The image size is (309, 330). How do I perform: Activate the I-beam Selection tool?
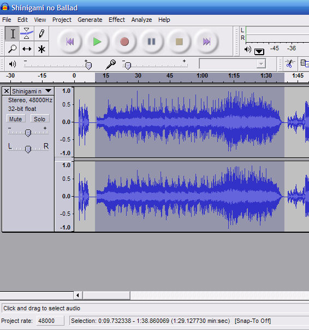tap(12, 33)
